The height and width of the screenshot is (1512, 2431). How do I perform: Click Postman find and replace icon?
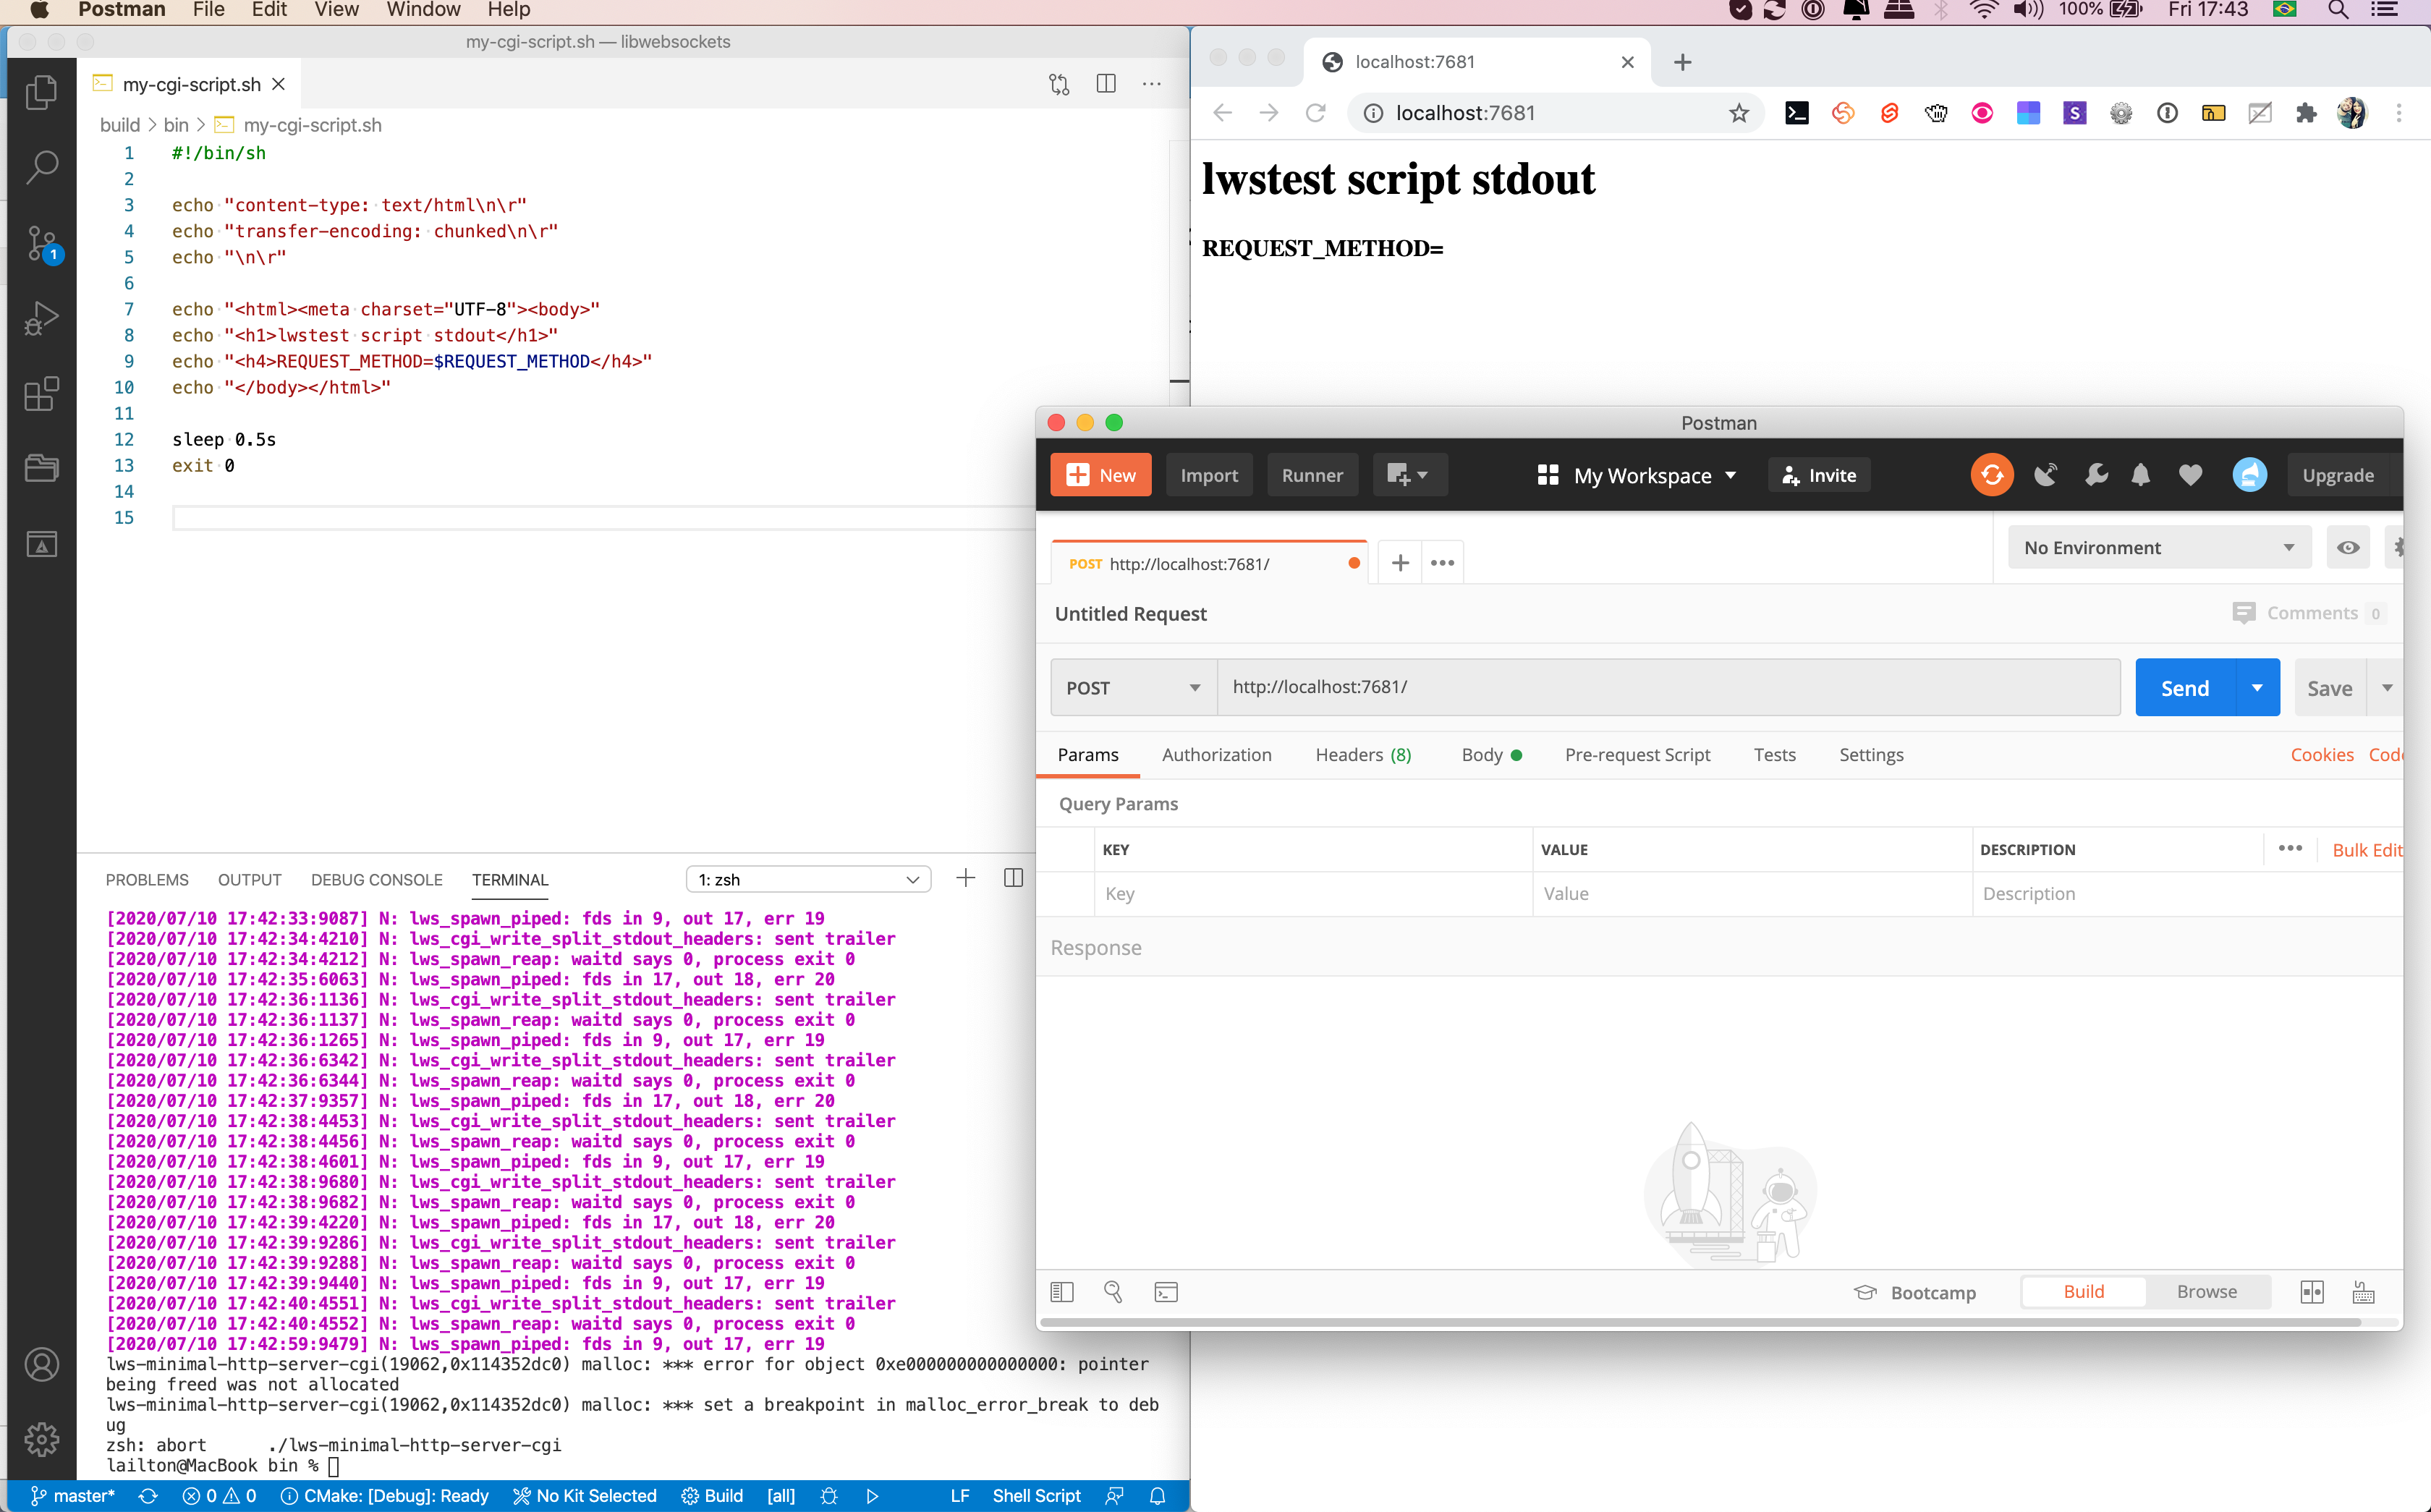click(x=1113, y=1292)
